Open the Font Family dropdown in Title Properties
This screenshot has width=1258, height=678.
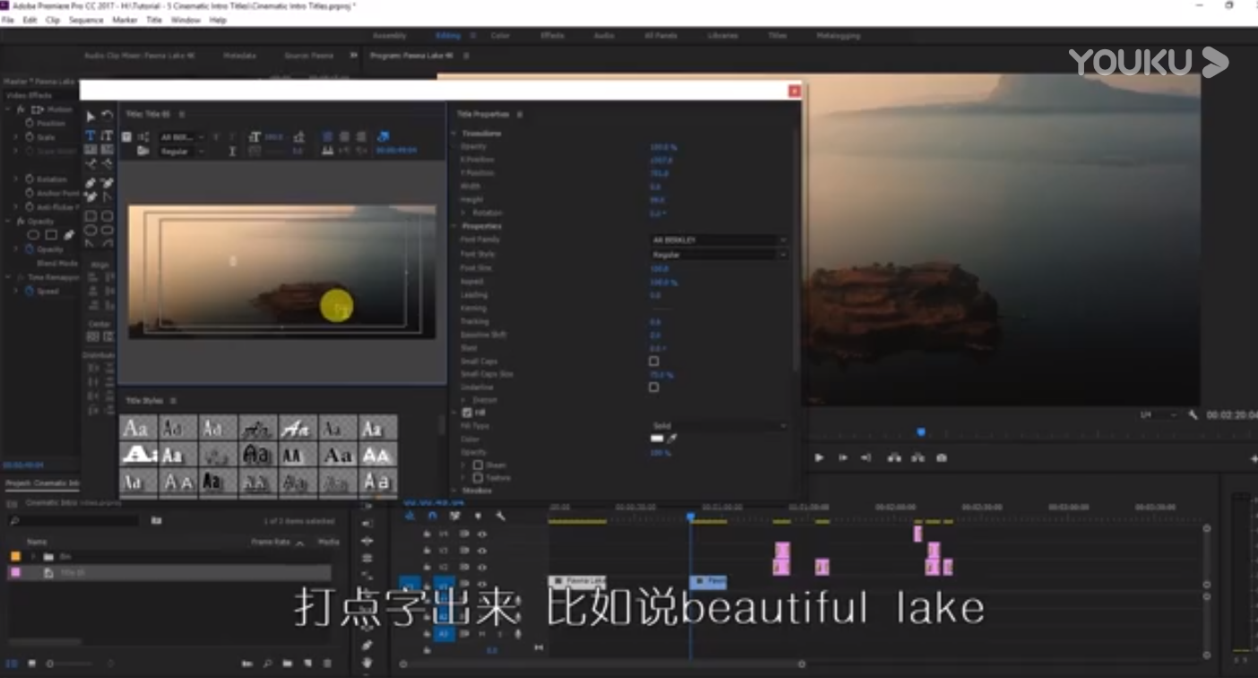pyautogui.click(x=719, y=240)
